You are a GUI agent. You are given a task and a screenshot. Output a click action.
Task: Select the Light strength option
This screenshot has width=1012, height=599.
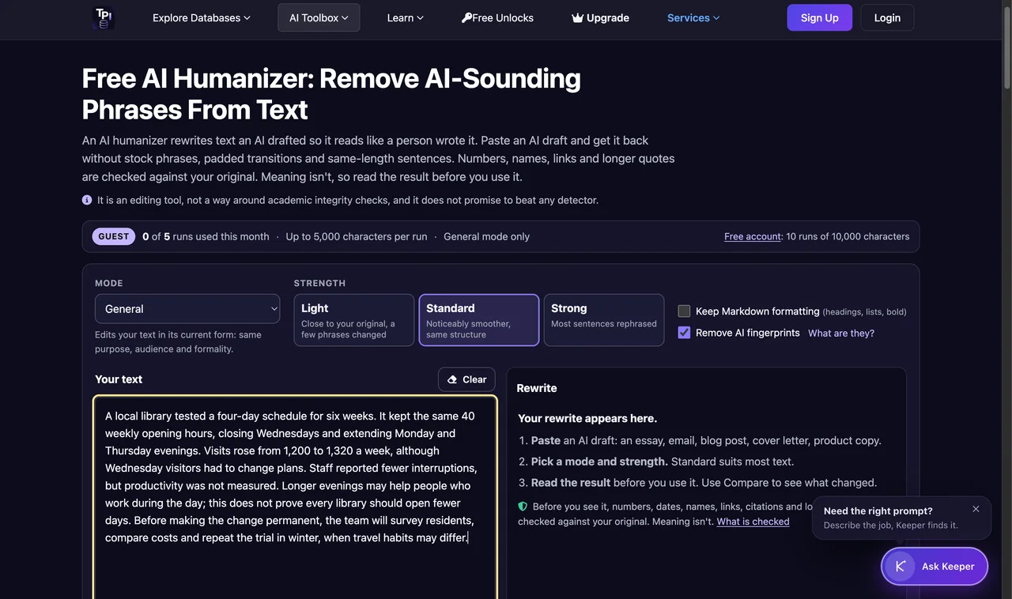(x=353, y=320)
